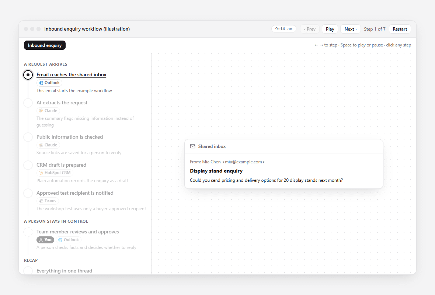Click the Shared inbox card header text

pos(212,146)
